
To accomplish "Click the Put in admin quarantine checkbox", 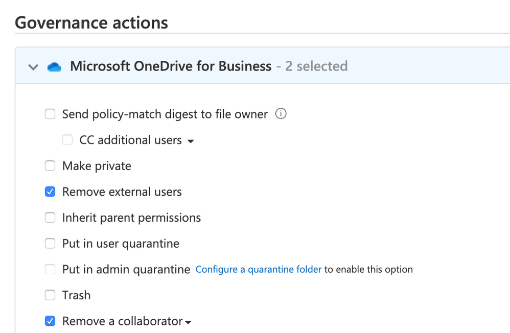I will click(x=50, y=269).
